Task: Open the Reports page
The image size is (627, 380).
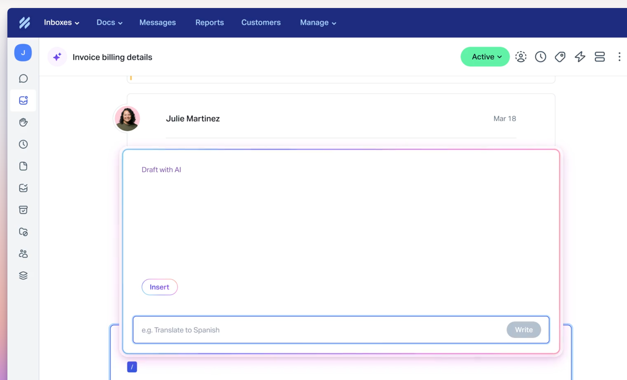Action: click(x=210, y=22)
